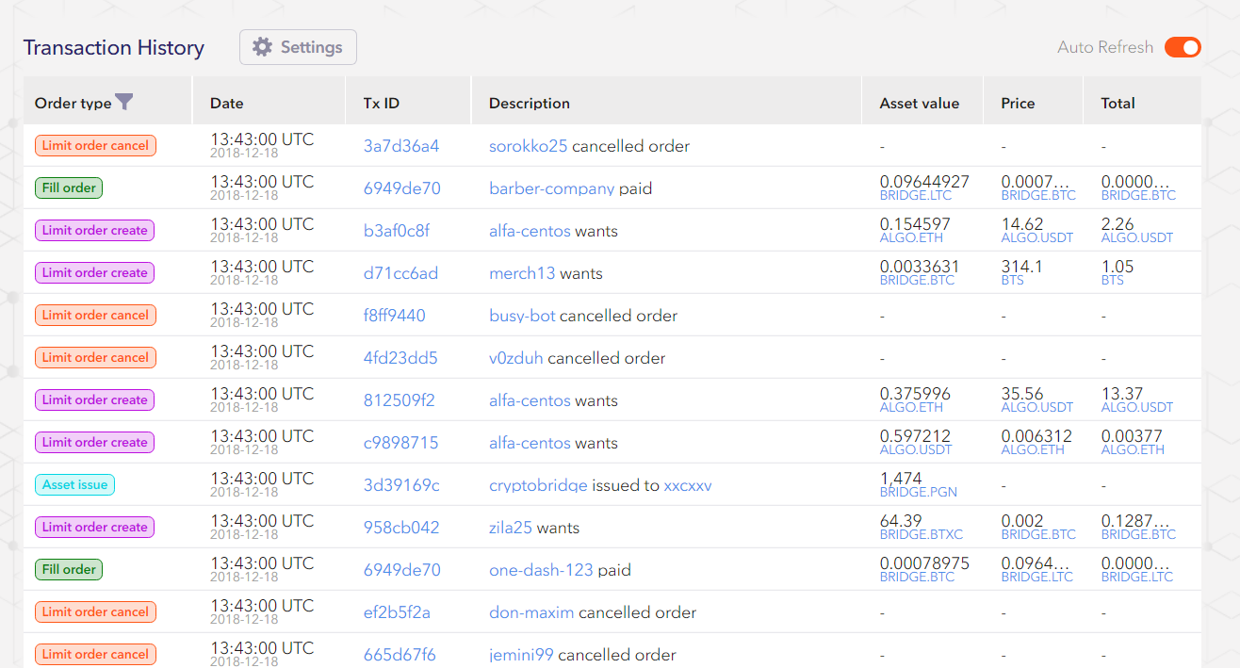Open the busy-bot account link

[x=522, y=316]
